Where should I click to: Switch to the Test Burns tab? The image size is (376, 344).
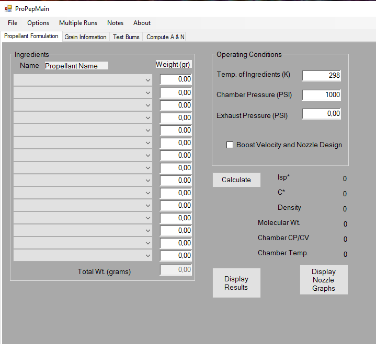126,37
